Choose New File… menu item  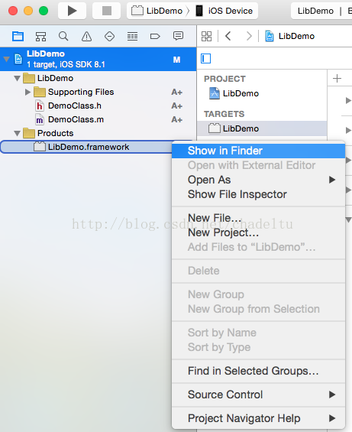(258, 218)
